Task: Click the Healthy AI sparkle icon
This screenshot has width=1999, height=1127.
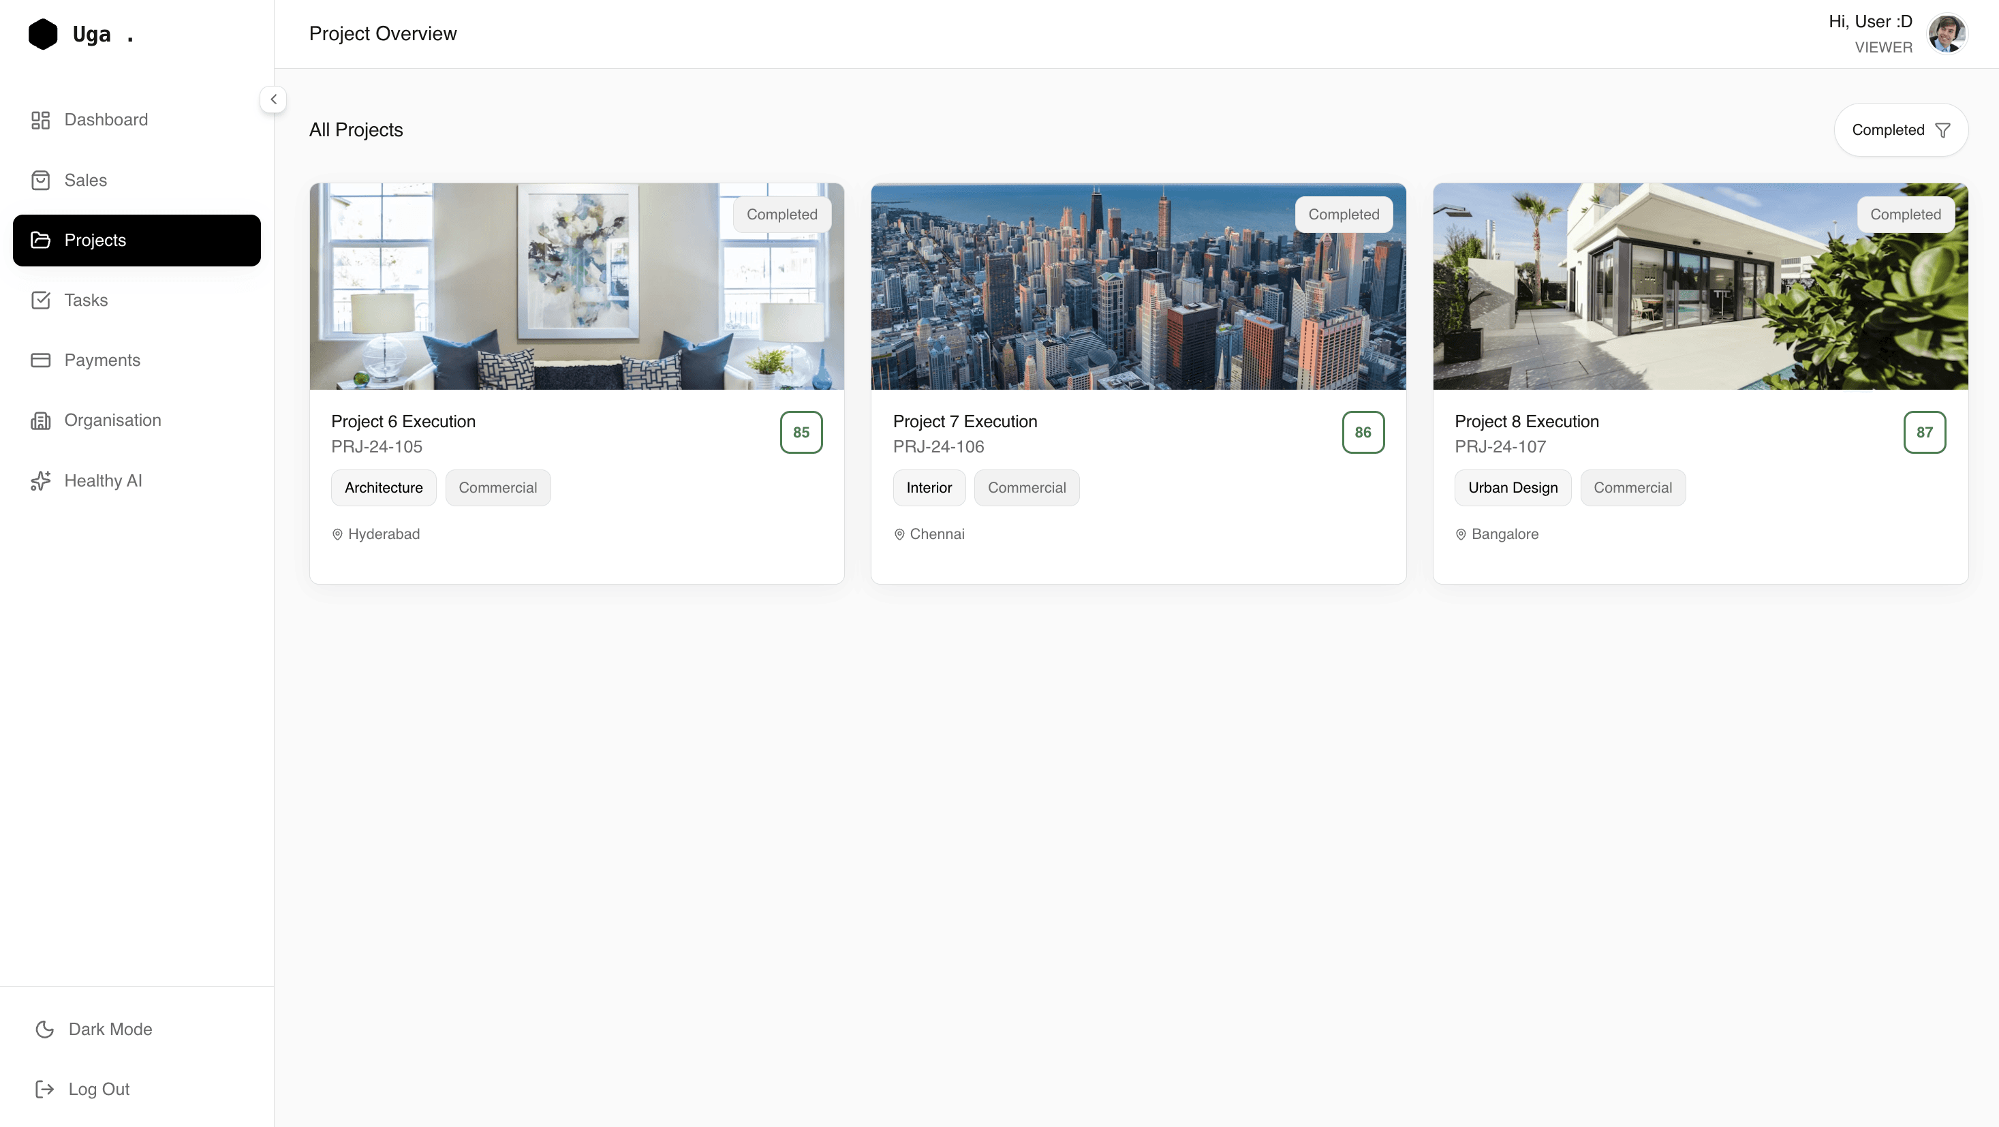Action: (40, 480)
